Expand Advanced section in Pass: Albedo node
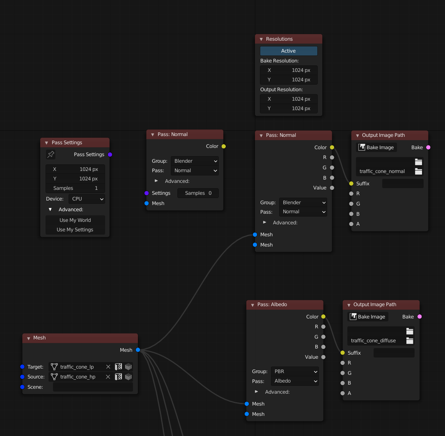The height and width of the screenshot is (436, 445). (257, 392)
